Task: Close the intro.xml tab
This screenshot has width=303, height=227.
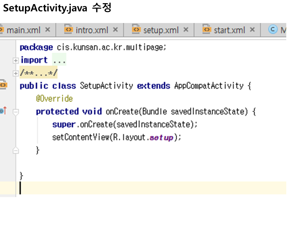Action: point(116,30)
